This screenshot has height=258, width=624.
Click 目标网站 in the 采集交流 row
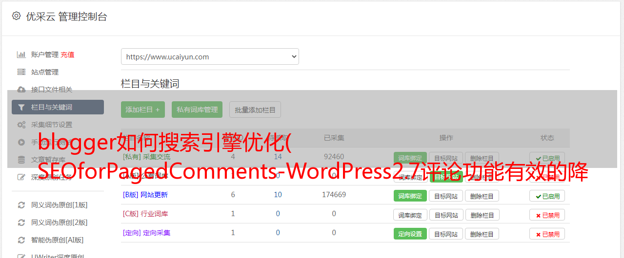point(446,158)
